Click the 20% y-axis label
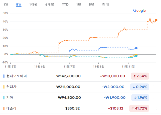 coord(5,38)
